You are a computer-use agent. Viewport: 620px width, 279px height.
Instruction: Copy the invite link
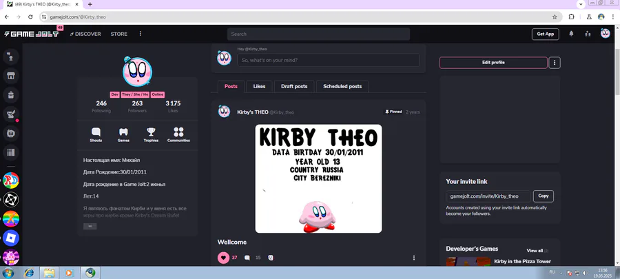tap(544, 196)
